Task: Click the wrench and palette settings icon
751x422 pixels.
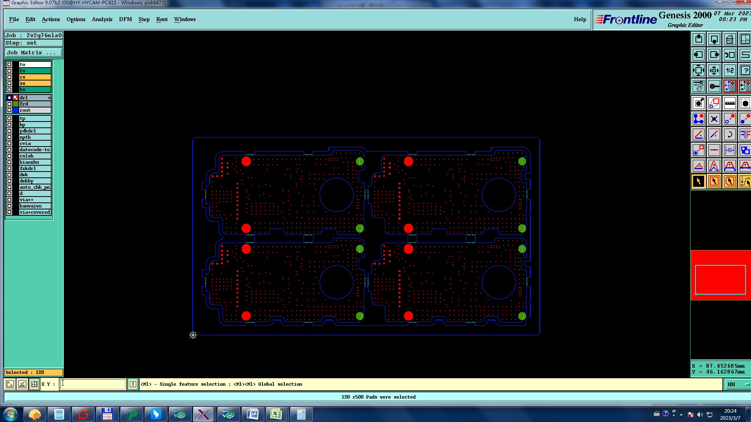Action: click(x=698, y=86)
